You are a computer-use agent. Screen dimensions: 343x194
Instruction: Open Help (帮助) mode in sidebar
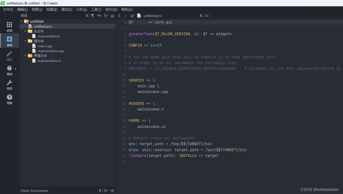tap(10, 99)
